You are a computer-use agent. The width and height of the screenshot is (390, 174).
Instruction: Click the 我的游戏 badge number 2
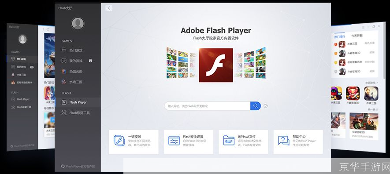[90, 61]
